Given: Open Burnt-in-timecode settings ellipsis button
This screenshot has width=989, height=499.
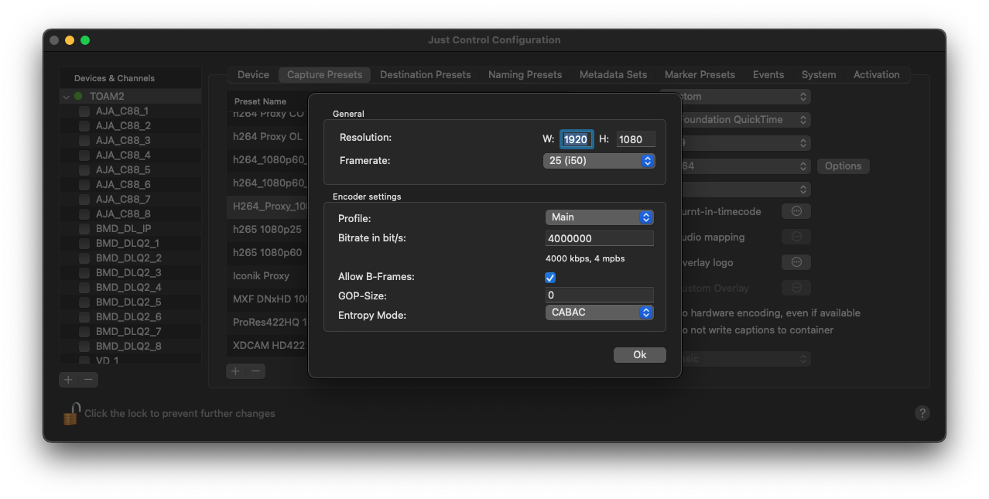Looking at the screenshot, I should 796,211.
